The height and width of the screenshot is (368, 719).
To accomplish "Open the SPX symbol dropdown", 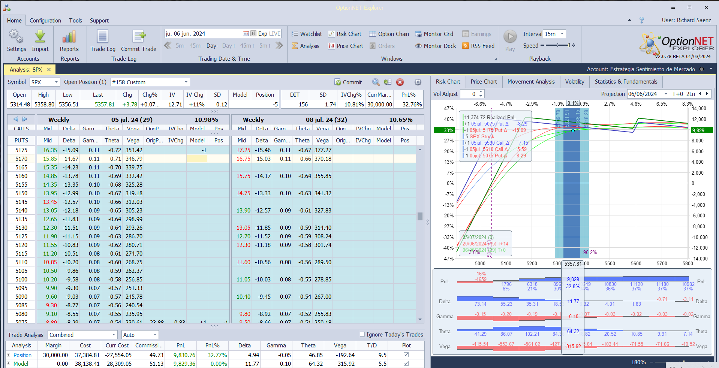I will pyautogui.click(x=56, y=82).
